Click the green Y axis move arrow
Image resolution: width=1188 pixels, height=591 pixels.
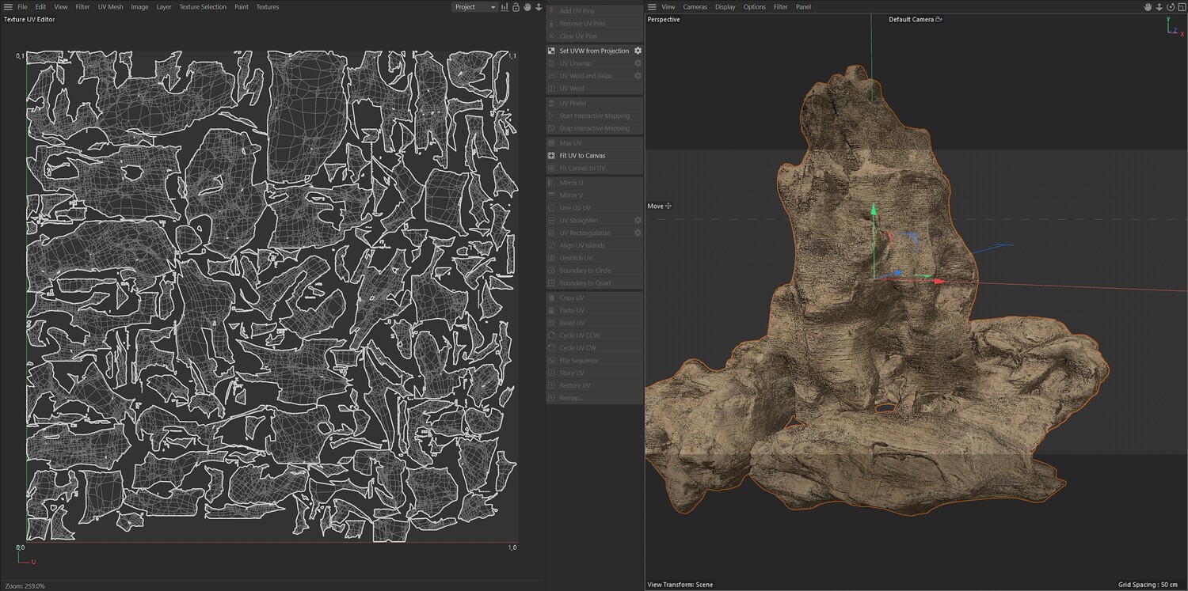click(x=874, y=210)
